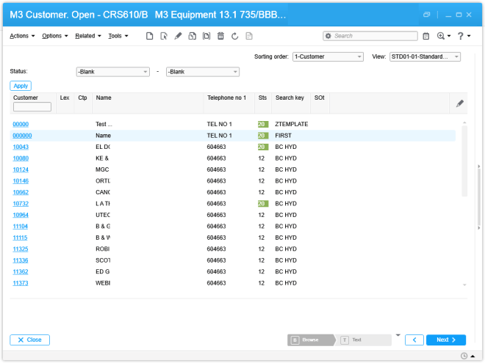Open the Related menu

tap(87, 36)
